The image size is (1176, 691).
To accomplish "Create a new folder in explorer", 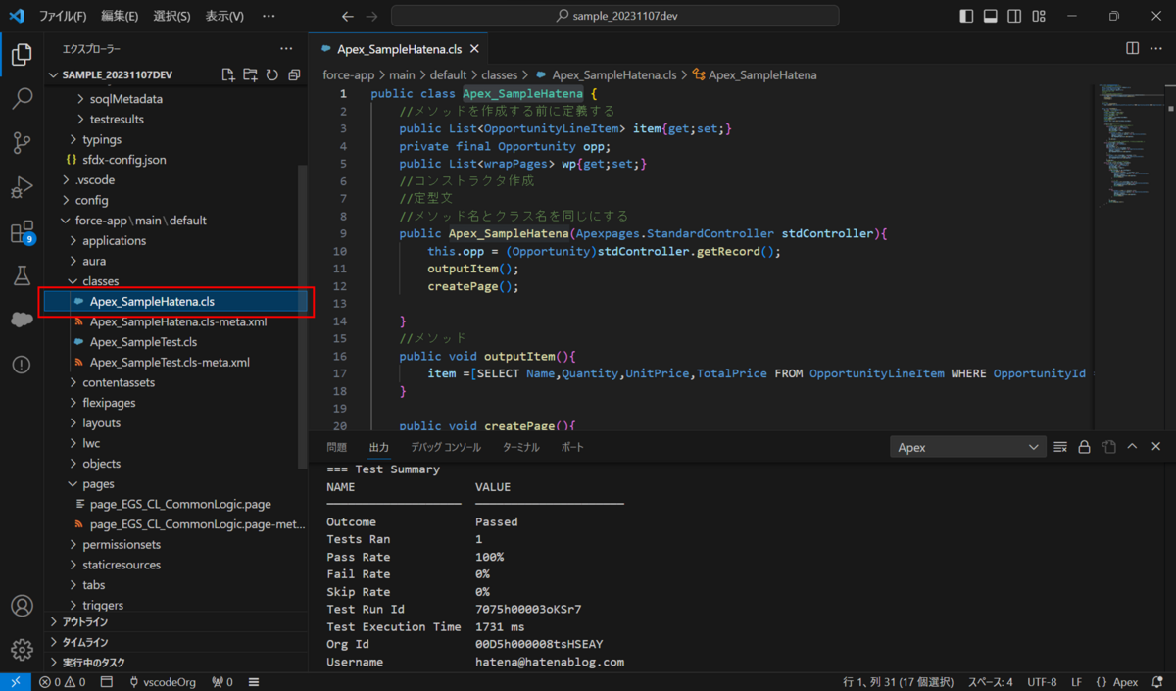I will (250, 75).
